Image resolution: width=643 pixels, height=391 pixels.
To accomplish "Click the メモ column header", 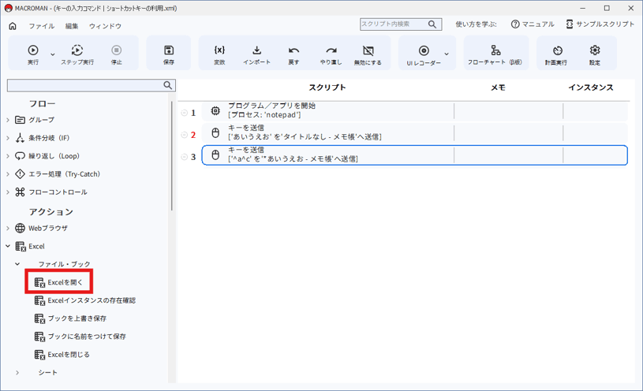I will click(499, 88).
